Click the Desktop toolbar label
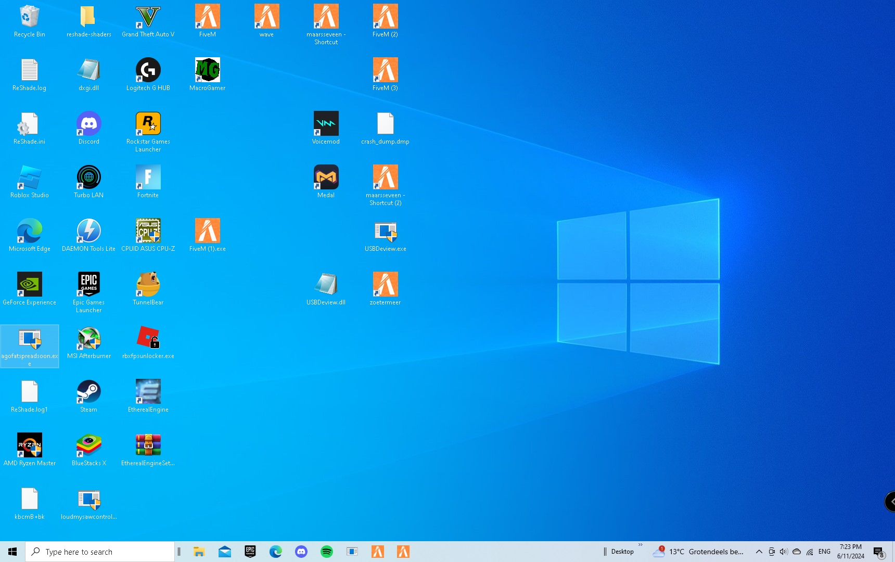Screen dimensions: 895x562 pos(622,552)
